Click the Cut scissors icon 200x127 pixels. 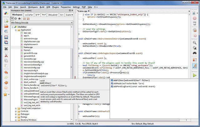6,55
